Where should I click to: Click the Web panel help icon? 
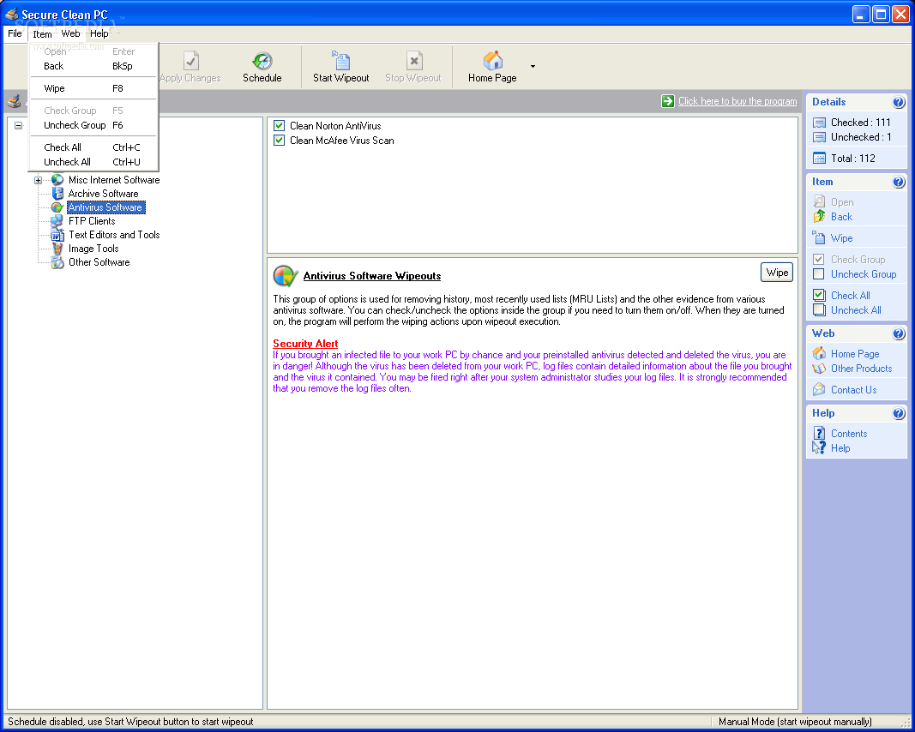point(899,333)
